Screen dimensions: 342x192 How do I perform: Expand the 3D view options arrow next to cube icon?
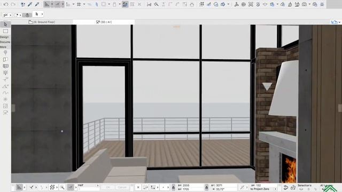click(228, 4)
